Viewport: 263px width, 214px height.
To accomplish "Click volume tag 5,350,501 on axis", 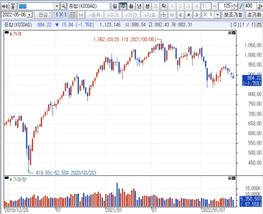I will (251, 201).
